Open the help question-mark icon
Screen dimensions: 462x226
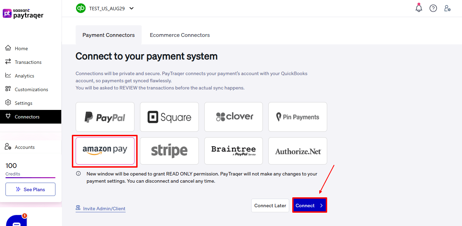[x=433, y=8]
